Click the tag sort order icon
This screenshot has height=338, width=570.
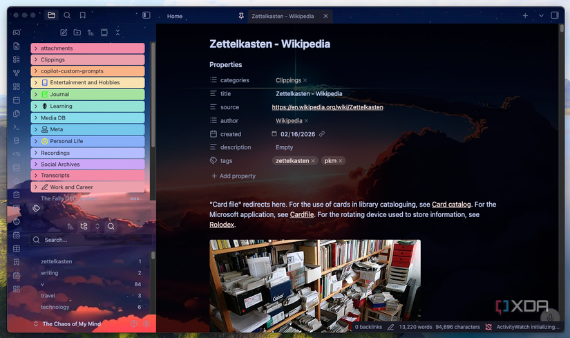point(70,226)
